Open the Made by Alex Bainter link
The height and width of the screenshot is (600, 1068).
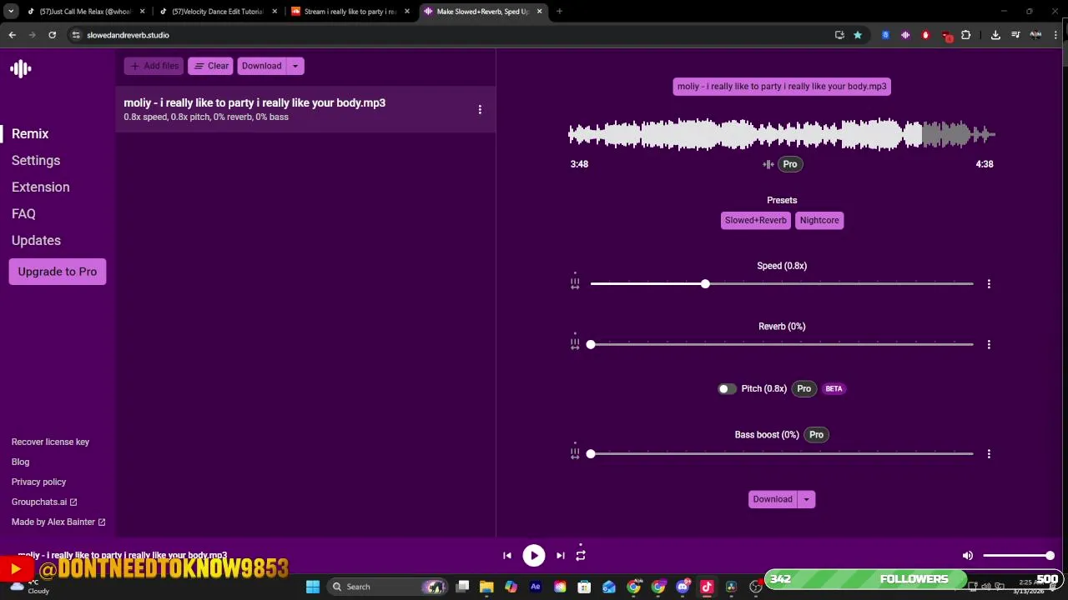pos(58,522)
